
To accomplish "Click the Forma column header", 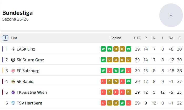I will 116,38.
